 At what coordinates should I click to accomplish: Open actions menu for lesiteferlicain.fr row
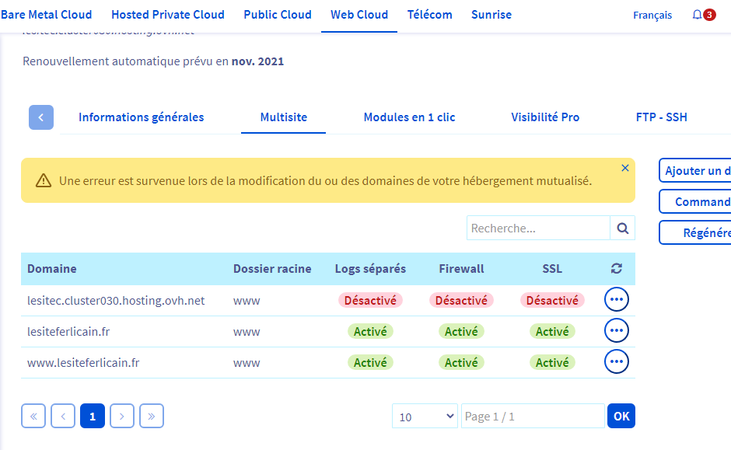pos(617,331)
